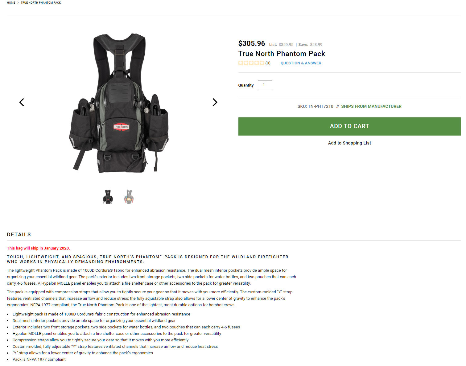
Task: Focus the Quantity input field
Action: pyautogui.click(x=265, y=85)
